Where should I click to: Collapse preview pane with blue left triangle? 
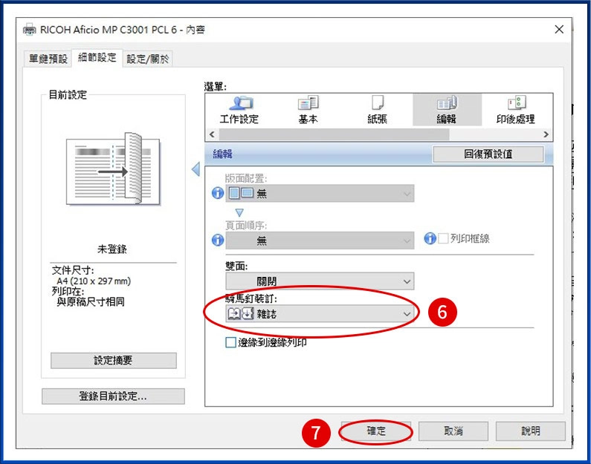pos(196,169)
